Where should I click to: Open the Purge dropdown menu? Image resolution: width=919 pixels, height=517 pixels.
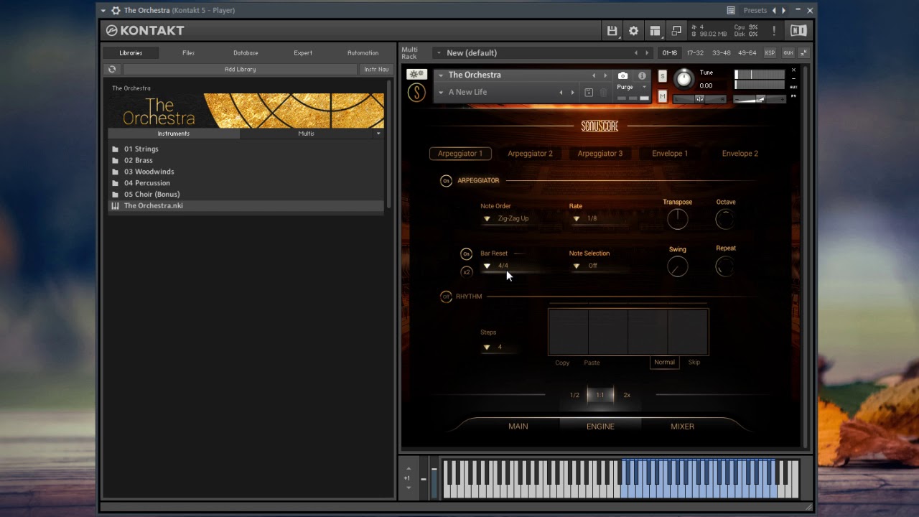click(631, 87)
